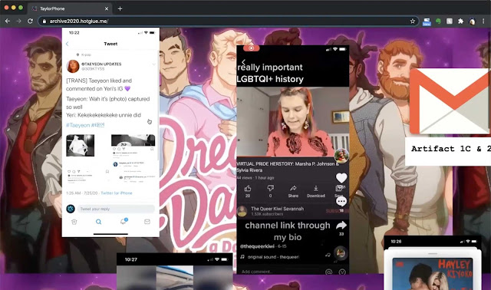
Task: Click the address bar archive2020.hotglue.me
Action: coord(229,21)
